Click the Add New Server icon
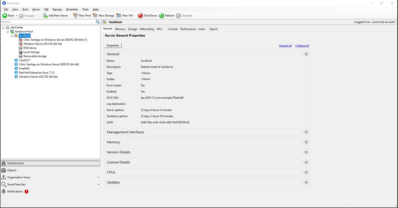The width and height of the screenshot is (398, 208). coord(45,16)
